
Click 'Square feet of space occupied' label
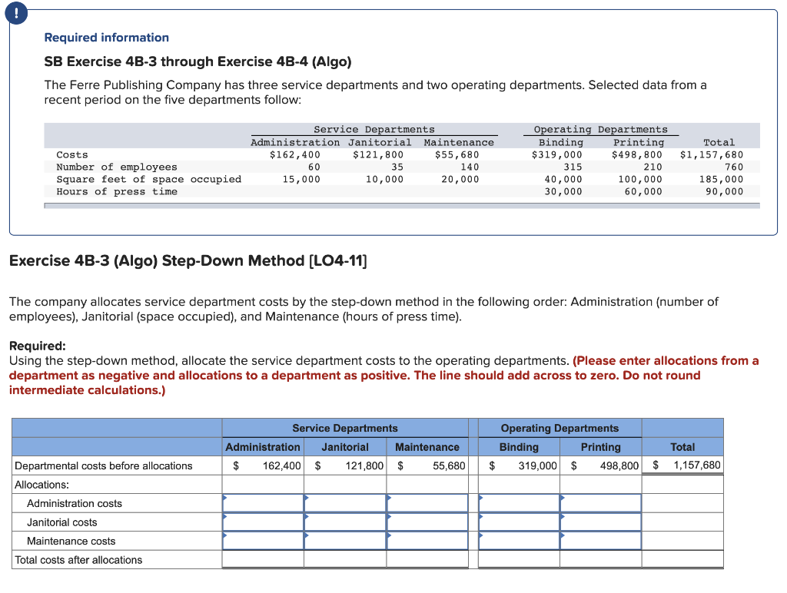[x=148, y=179]
